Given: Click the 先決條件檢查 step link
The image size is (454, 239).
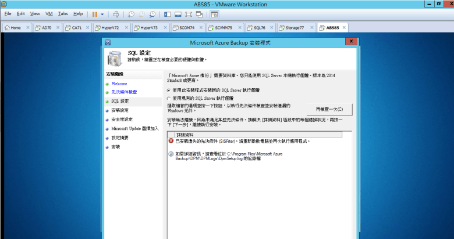Looking at the screenshot, I should [x=124, y=92].
